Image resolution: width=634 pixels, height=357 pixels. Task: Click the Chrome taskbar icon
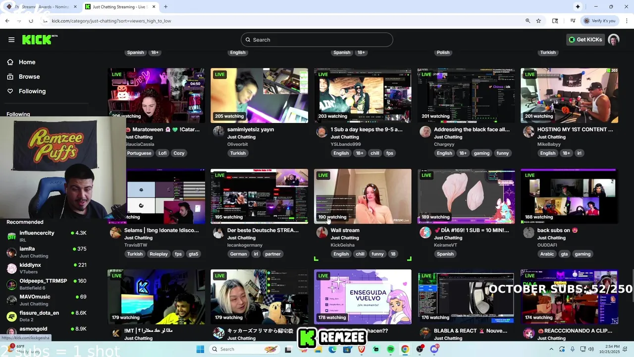point(405,349)
